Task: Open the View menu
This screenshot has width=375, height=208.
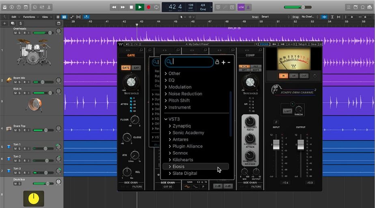Action: [x=47, y=17]
